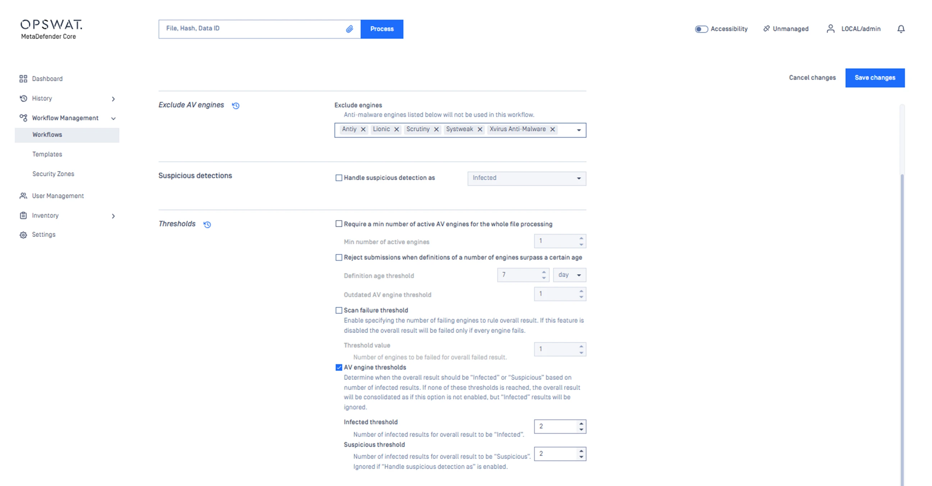Reset Exclude AV engines to default
This screenshot has width=932, height=486.
point(236,106)
